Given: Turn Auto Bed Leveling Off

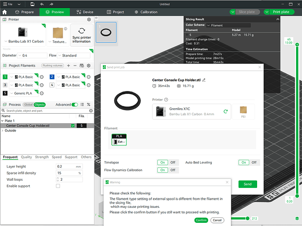Looking at the screenshot, I should click(x=254, y=162).
